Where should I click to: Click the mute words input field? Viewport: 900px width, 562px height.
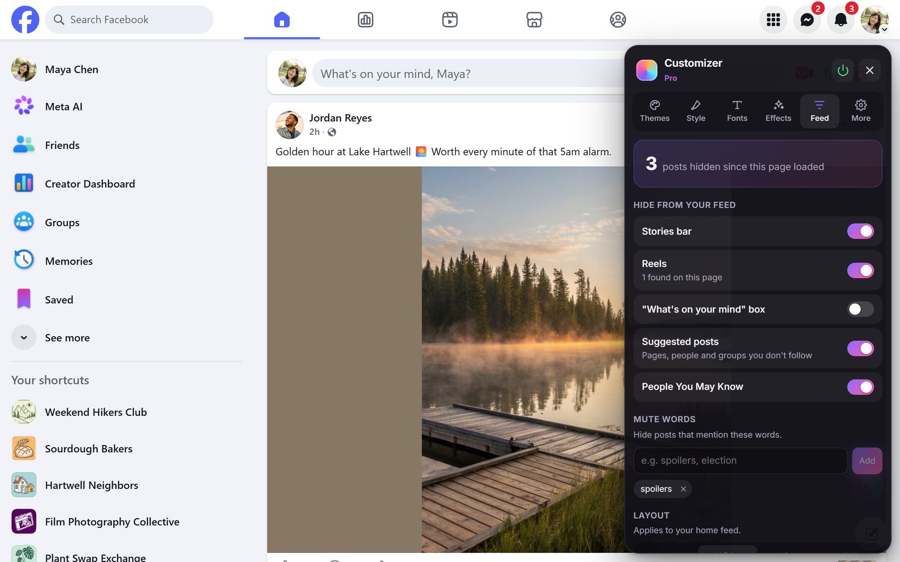tap(740, 461)
